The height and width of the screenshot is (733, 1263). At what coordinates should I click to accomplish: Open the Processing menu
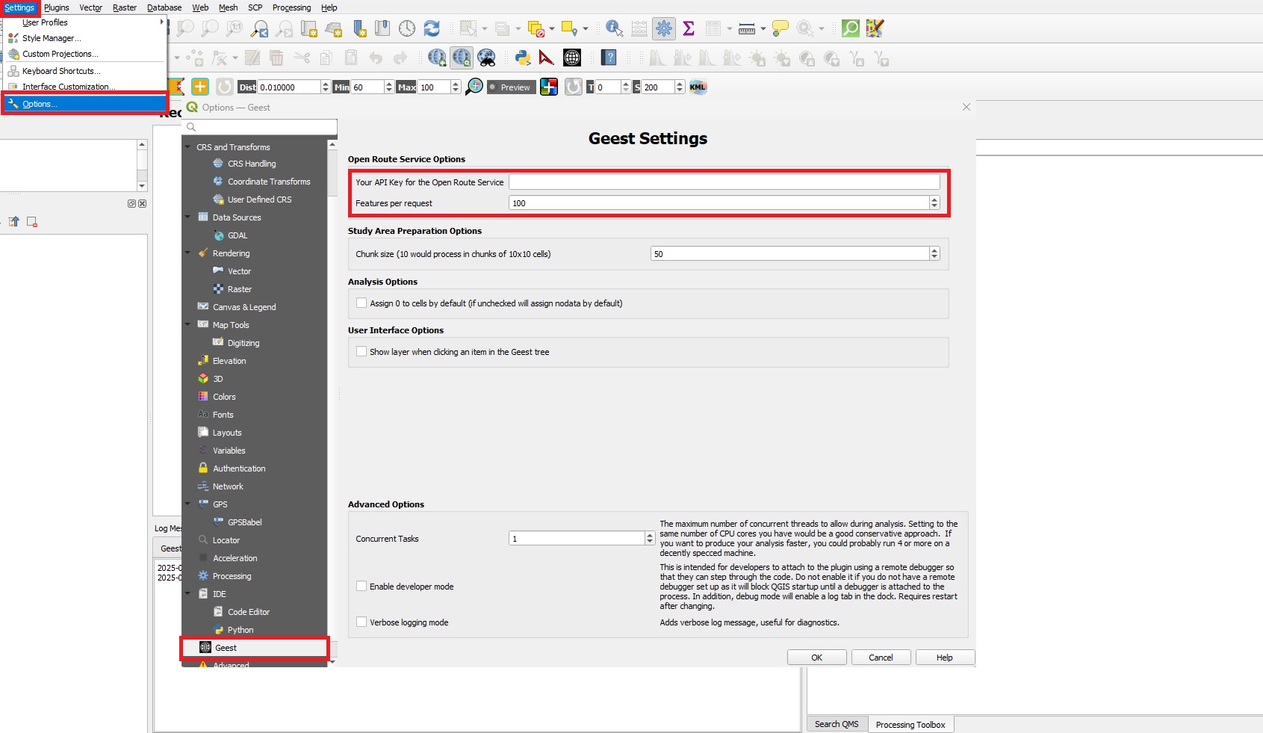pyautogui.click(x=291, y=7)
